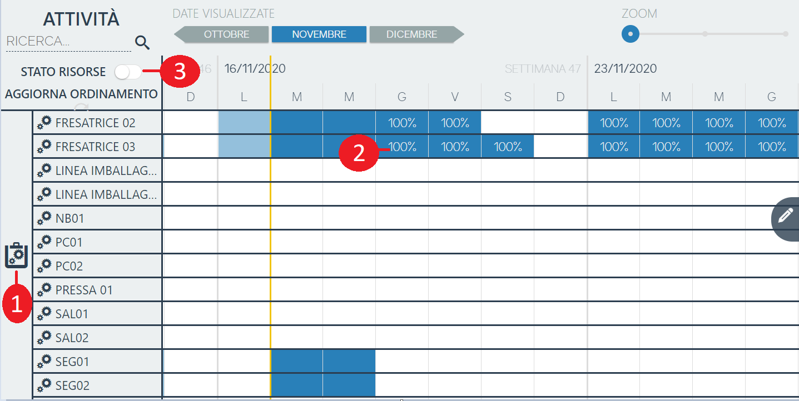Image resolution: width=799 pixels, height=401 pixels.
Task: Select the FRESATRICE 03 resource row
Action: click(x=95, y=147)
